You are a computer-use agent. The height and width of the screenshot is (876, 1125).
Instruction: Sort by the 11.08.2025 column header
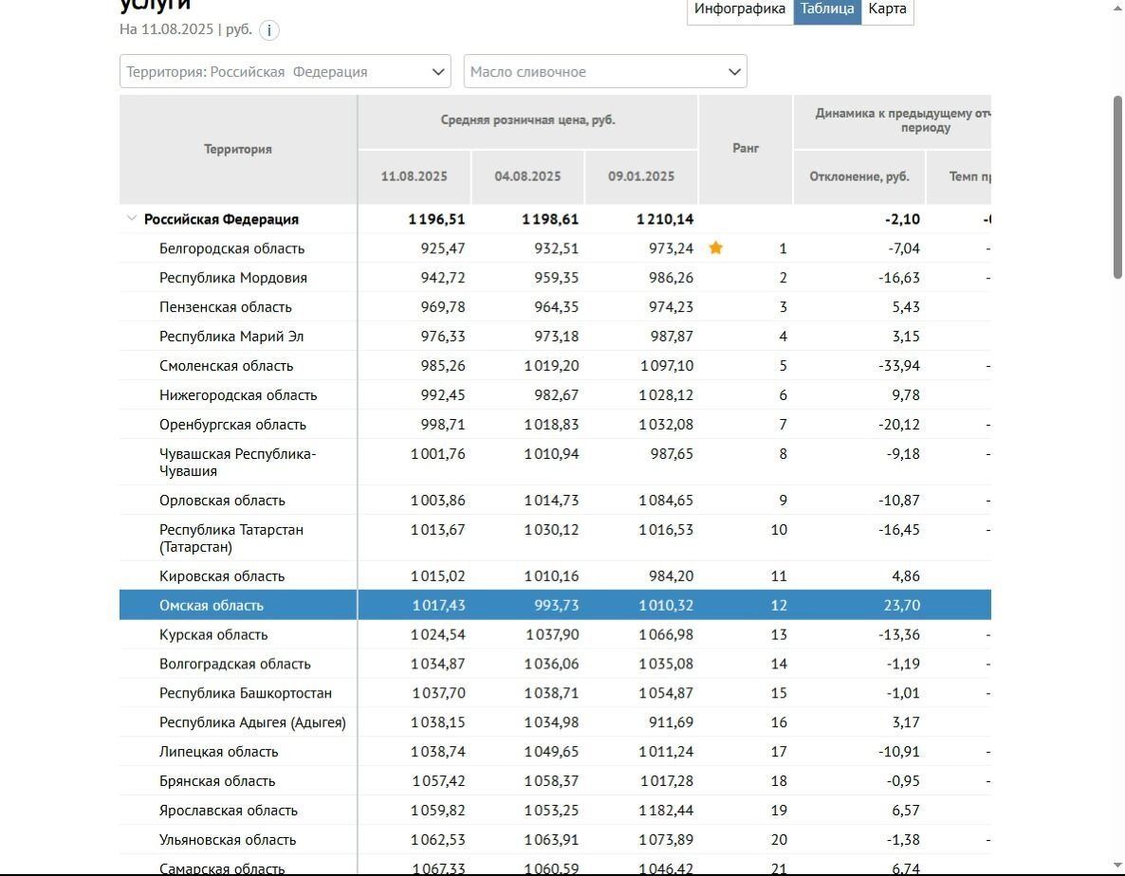click(x=414, y=177)
